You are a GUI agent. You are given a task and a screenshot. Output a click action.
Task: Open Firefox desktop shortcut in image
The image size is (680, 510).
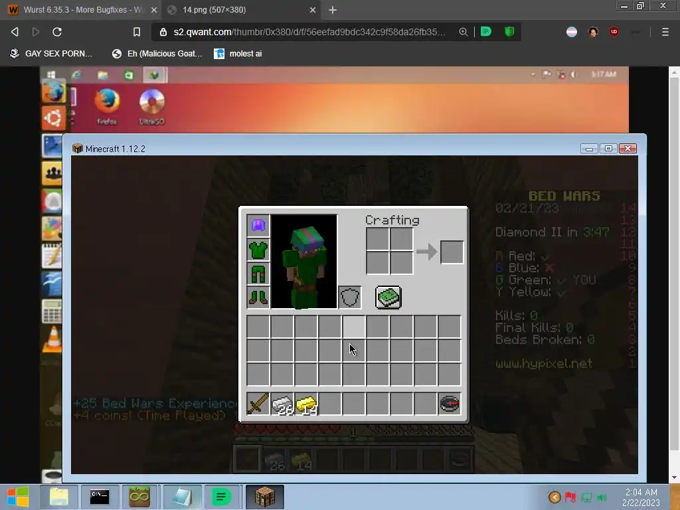point(107,106)
